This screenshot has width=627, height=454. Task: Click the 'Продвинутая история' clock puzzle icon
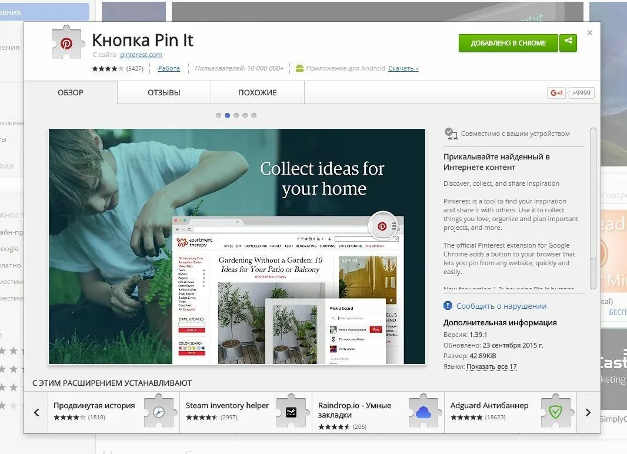click(x=159, y=411)
